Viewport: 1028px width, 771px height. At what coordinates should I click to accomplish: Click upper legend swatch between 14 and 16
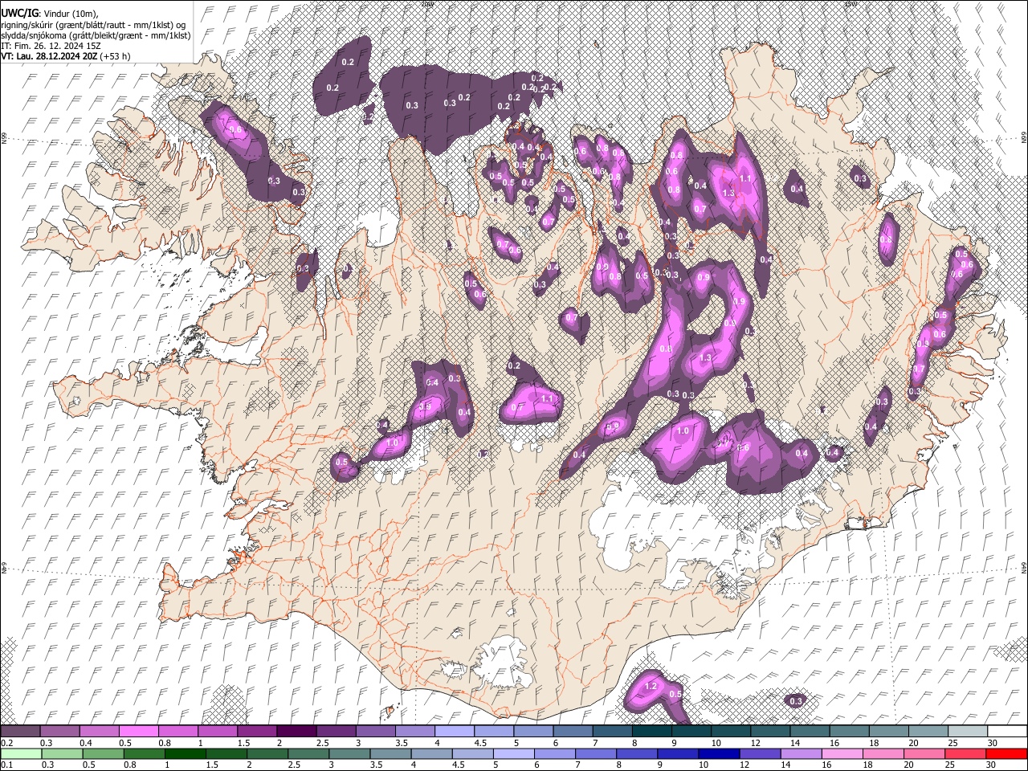pyautogui.click(x=810, y=731)
